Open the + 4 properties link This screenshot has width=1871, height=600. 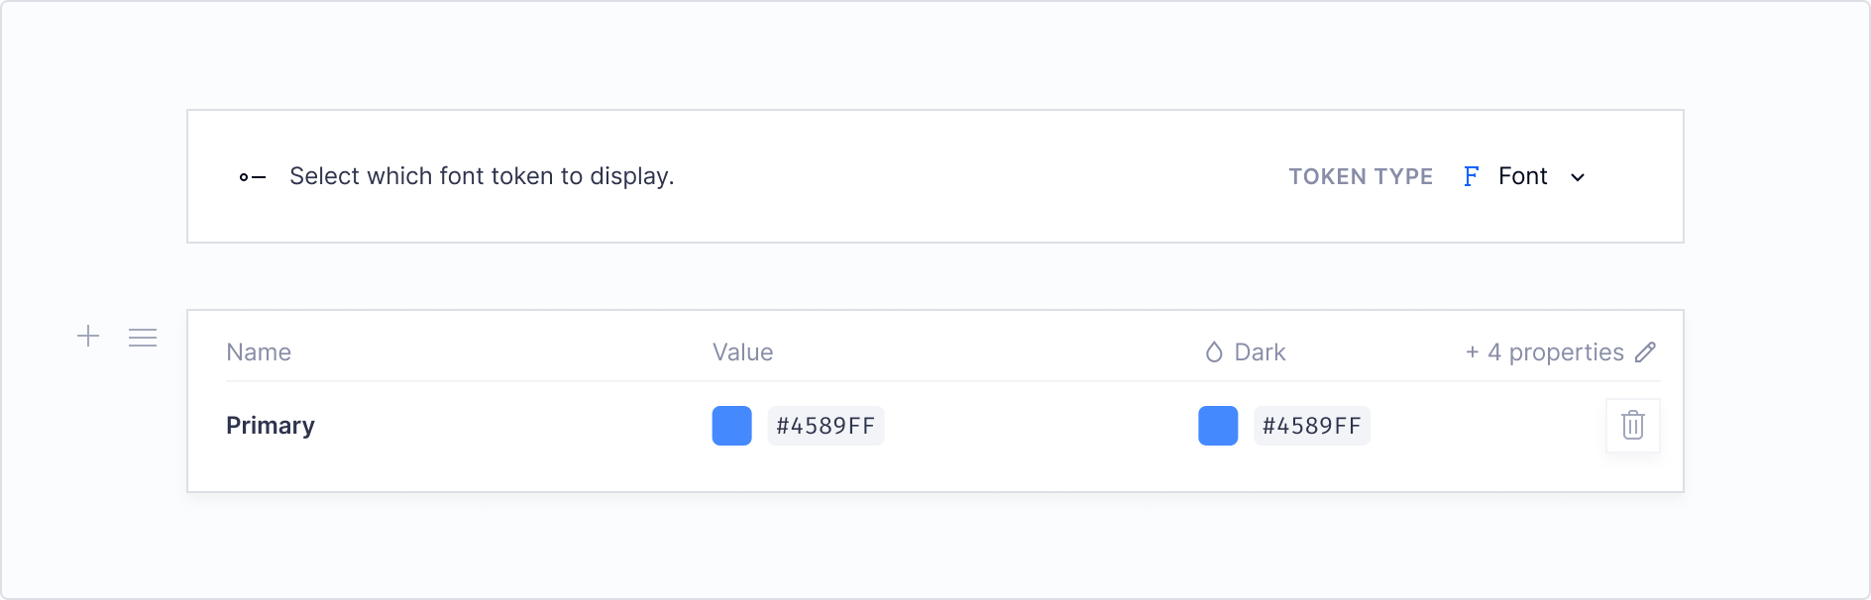tap(1545, 352)
